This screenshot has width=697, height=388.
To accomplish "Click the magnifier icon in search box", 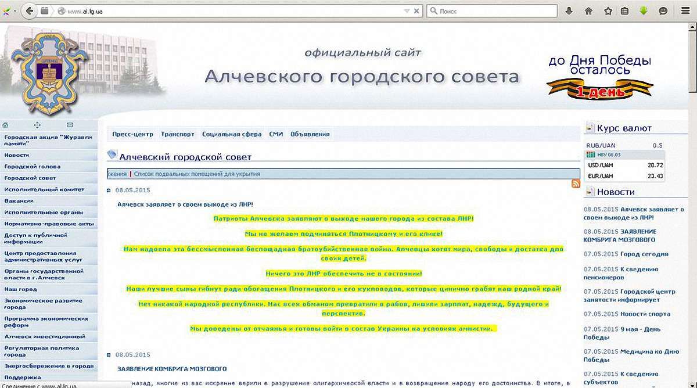I will (x=433, y=11).
